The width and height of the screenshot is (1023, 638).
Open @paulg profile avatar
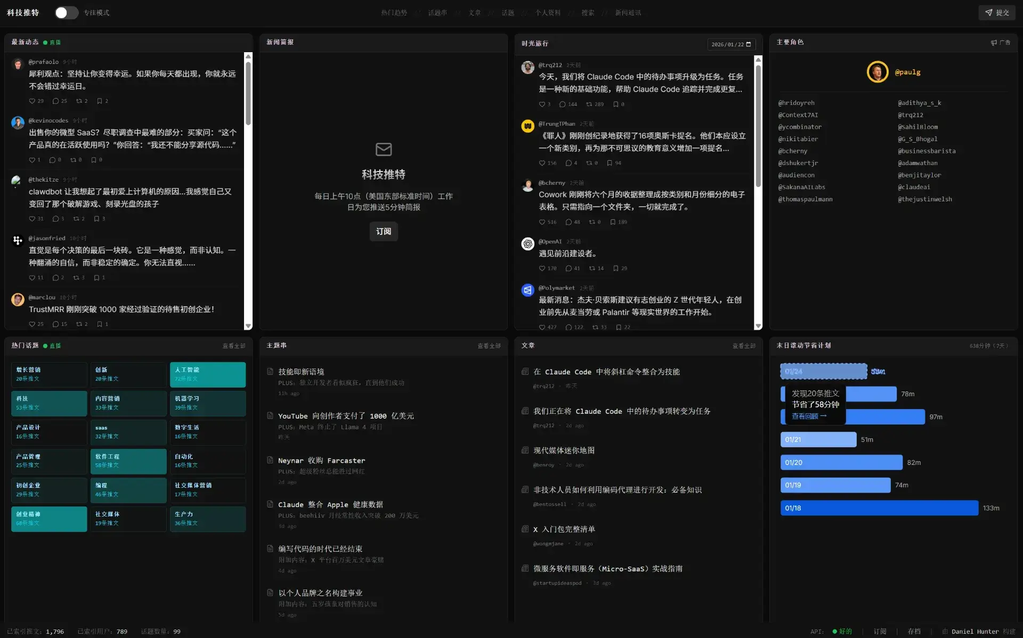[877, 72]
